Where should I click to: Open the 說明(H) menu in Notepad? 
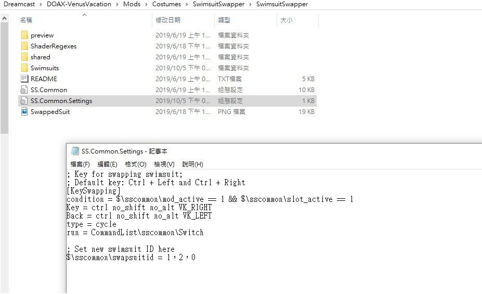point(192,164)
